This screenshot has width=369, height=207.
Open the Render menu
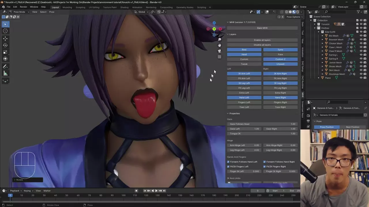click(x=23, y=7)
